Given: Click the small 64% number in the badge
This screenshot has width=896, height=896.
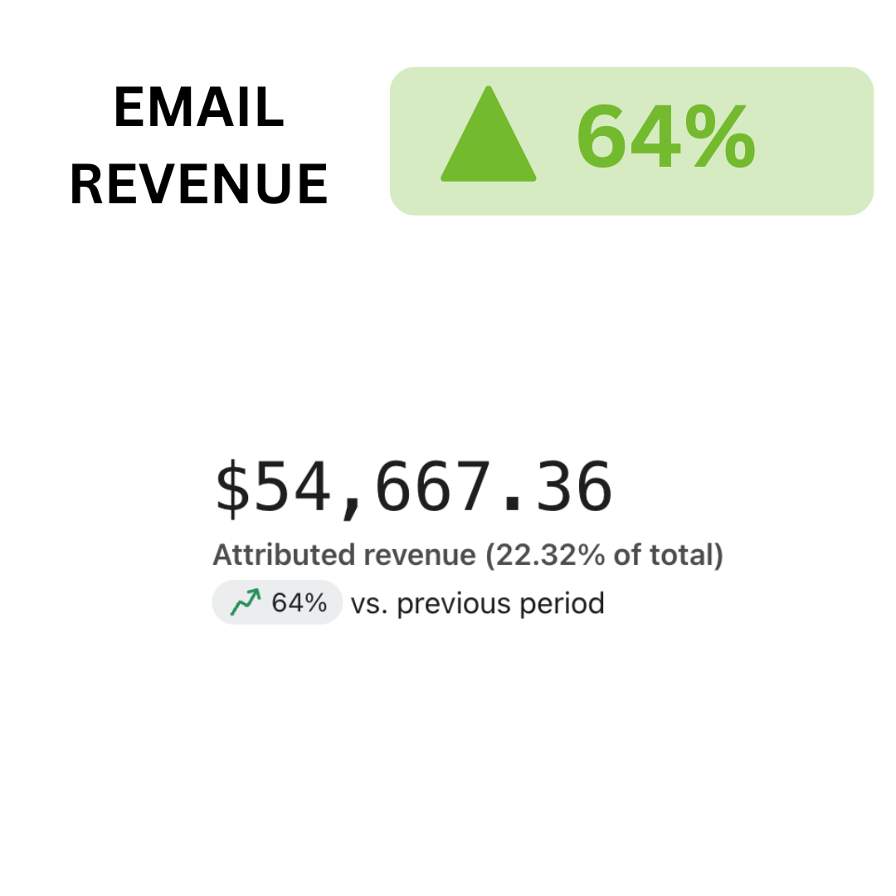Looking at the screenshot, I should coord(299,602).
